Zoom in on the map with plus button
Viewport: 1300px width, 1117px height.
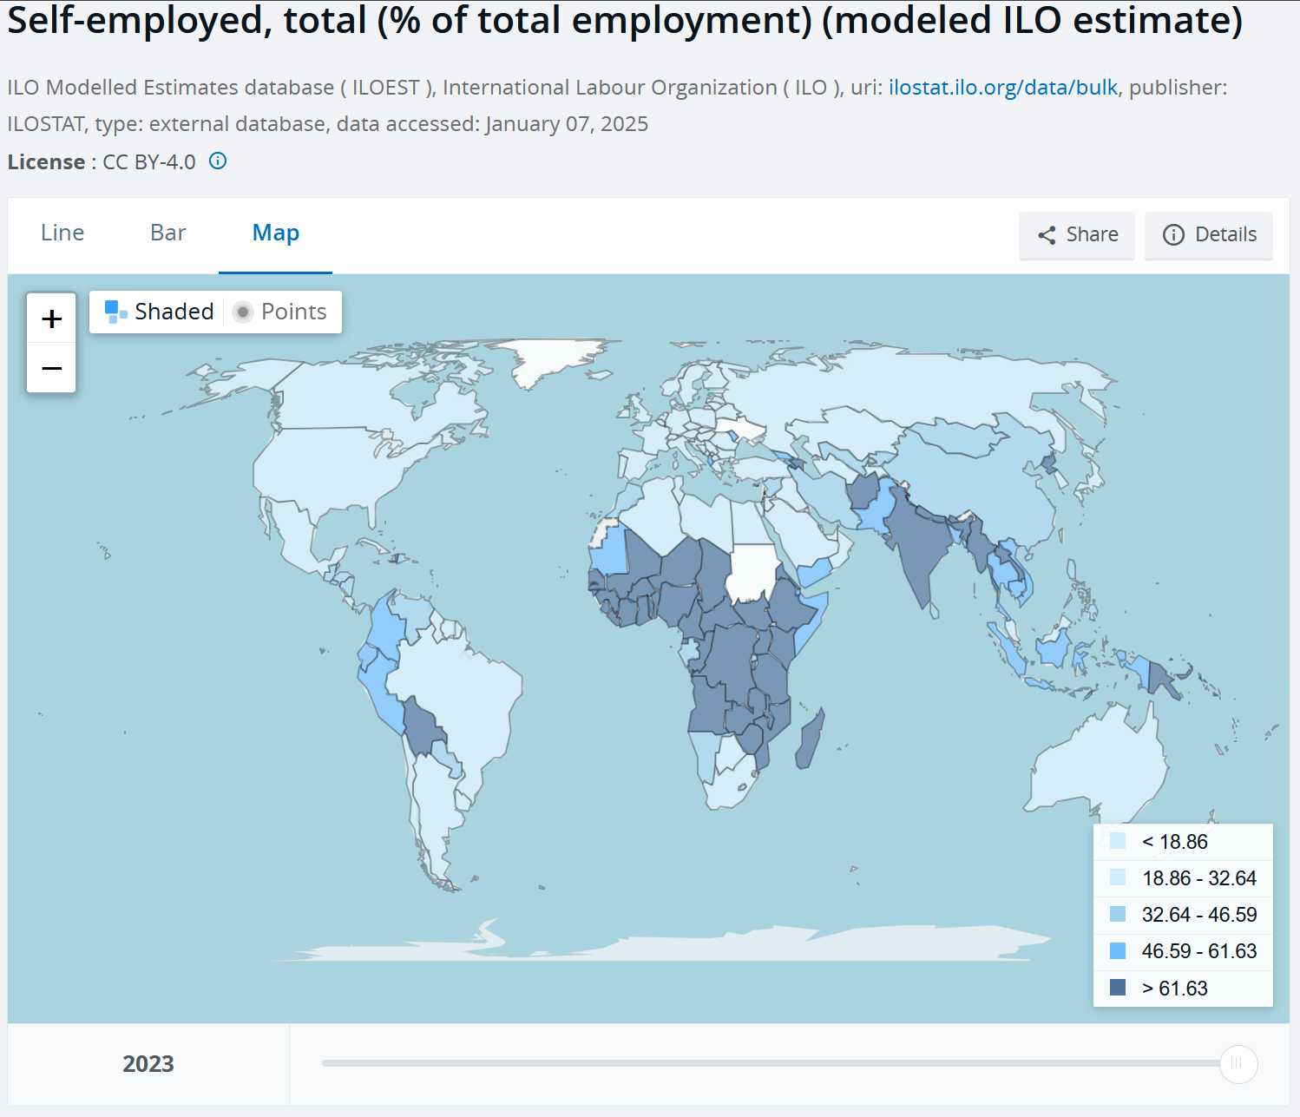(x=52, y=319)
